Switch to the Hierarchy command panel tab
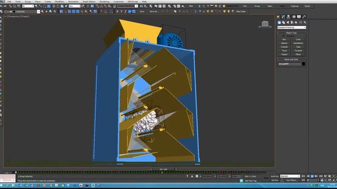Viewport: 337px width, 189px height. tap(289, 17)
